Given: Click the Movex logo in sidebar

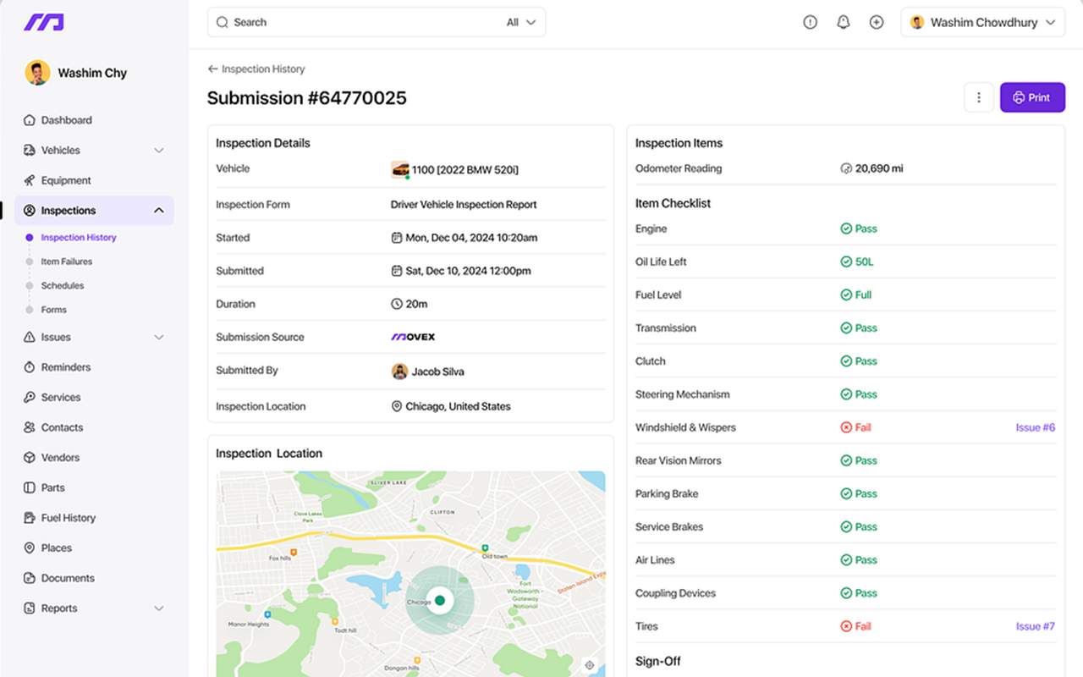Looking at the screenshot, I should tap(44, 23).
